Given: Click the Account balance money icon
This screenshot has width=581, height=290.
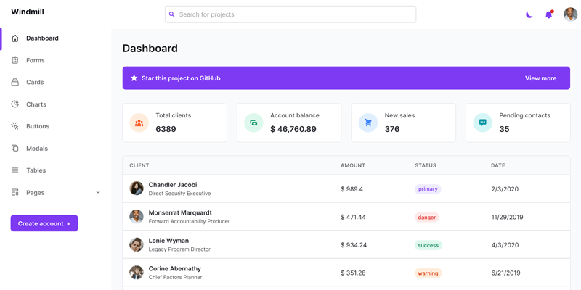Looking at the screenshot, I should [253, 123].
